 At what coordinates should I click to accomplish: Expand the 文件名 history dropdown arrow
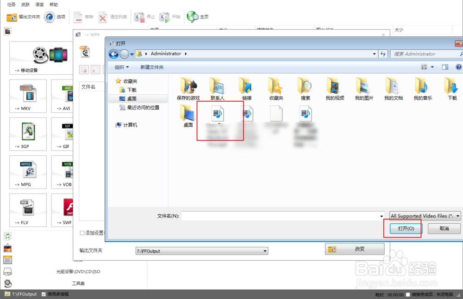382,216
